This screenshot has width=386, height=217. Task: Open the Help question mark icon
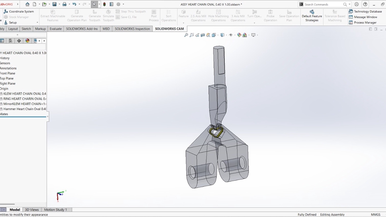(x=365, y=4)
